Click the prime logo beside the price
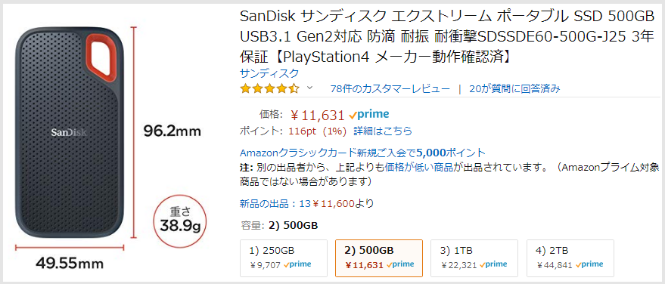The height and width of the screenshot is (284, 665). click(368, 114)
